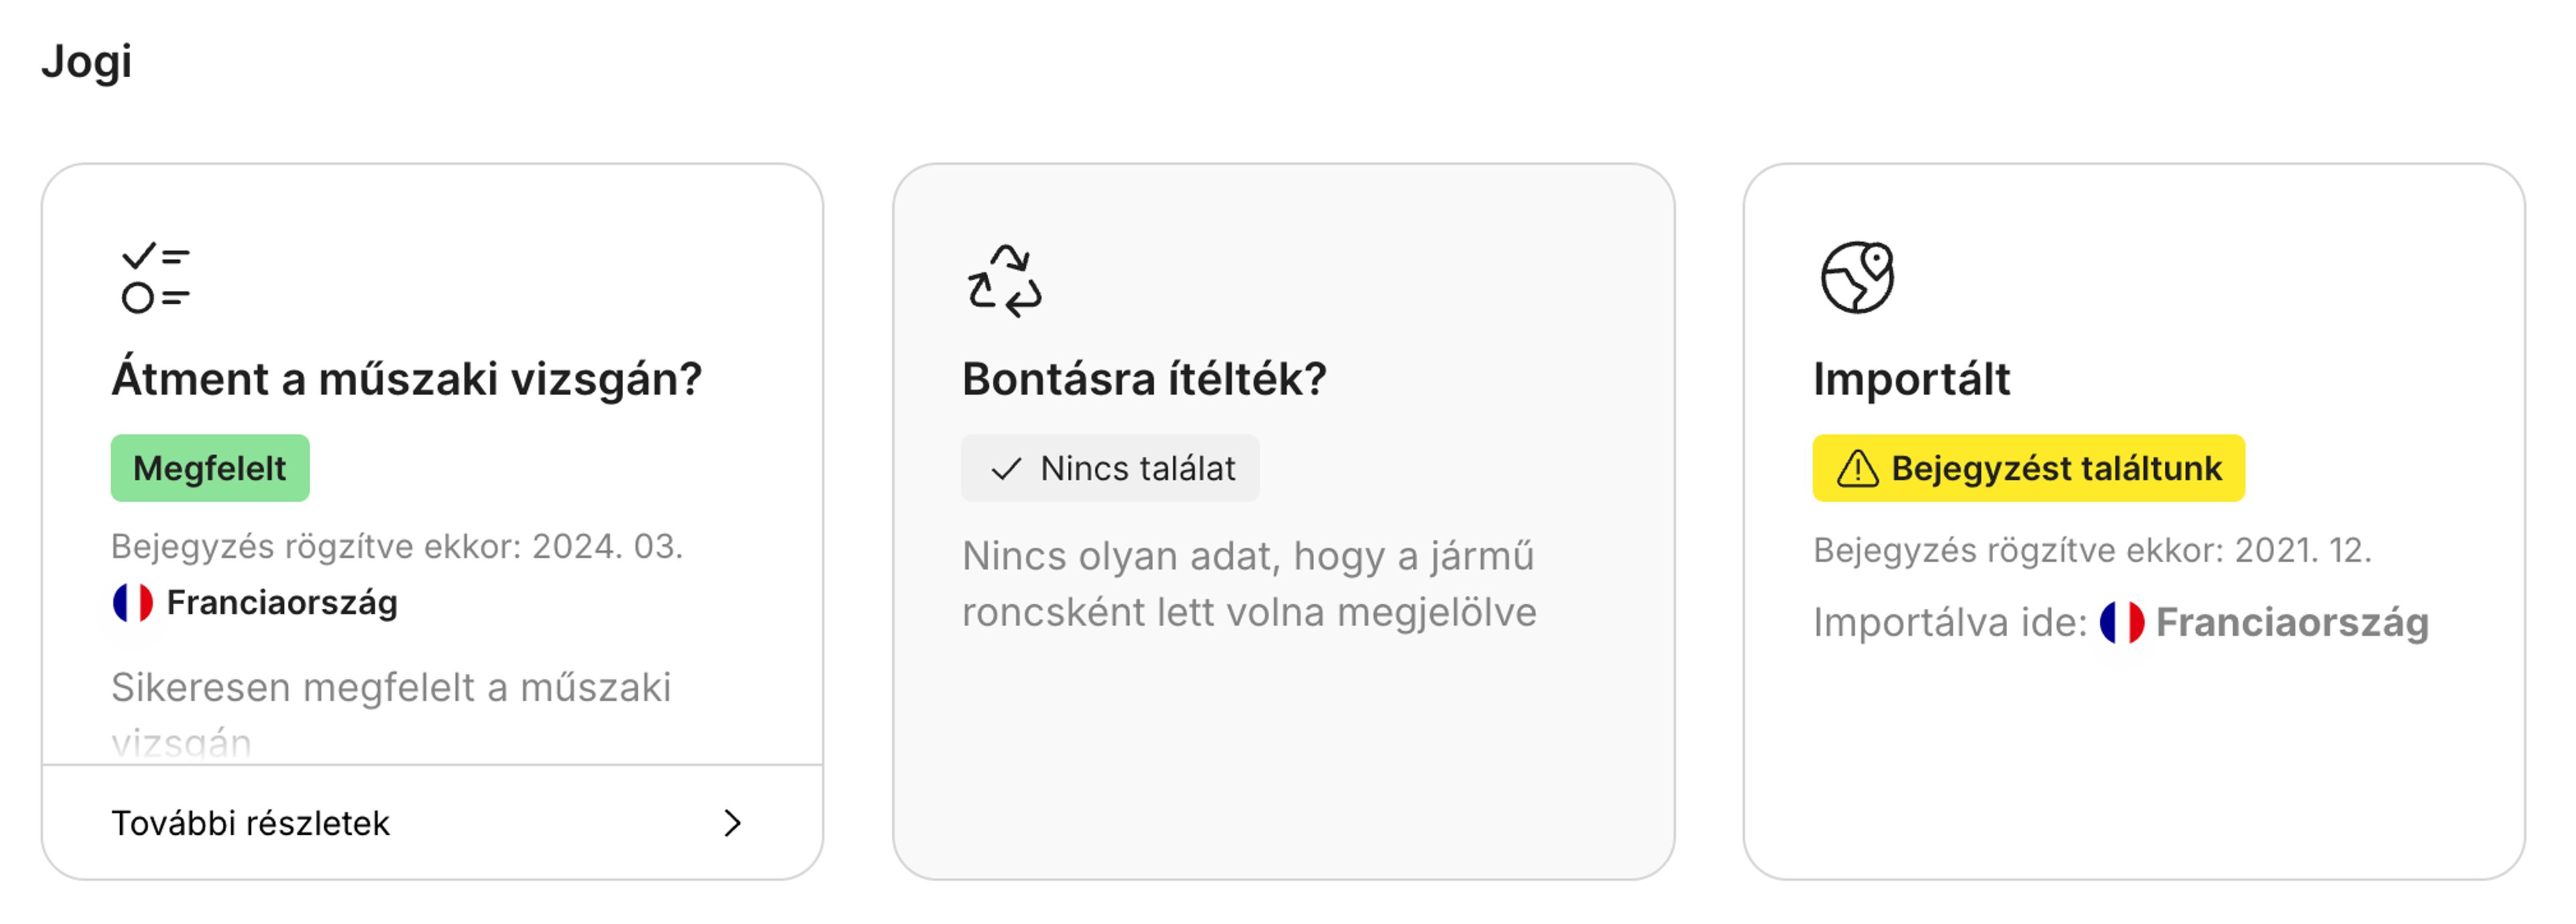This screenshot has width=2576, height=924.
Task: Toggle the green Megfelelt status badge
Action: click(x=210, y=467)
